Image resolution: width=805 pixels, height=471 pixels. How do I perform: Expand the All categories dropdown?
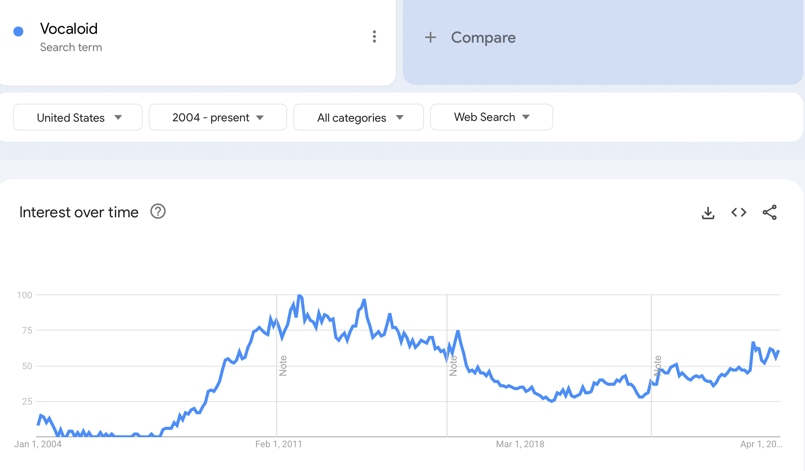click(x=359, y=117)
